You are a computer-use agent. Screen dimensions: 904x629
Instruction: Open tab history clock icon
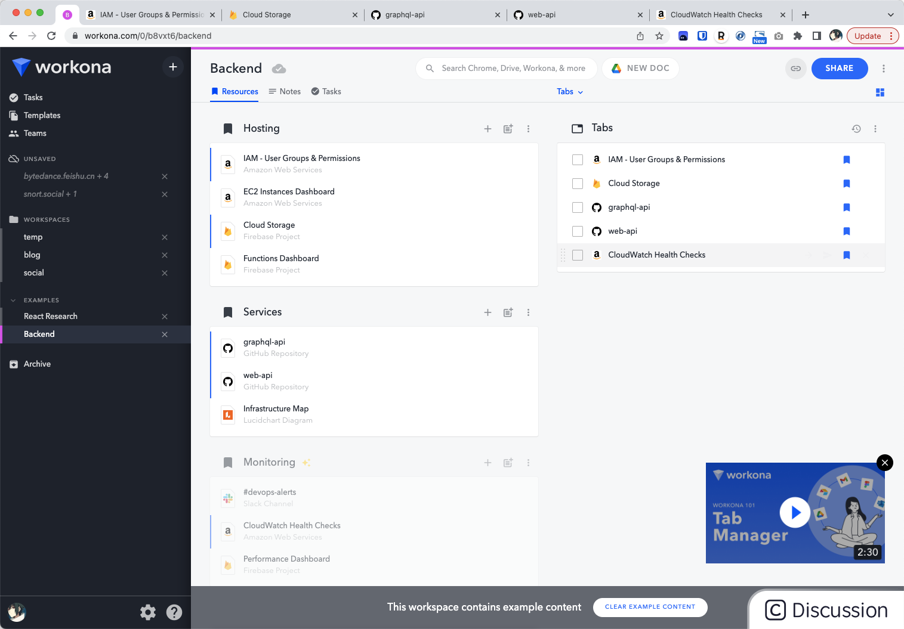(856, 129)
